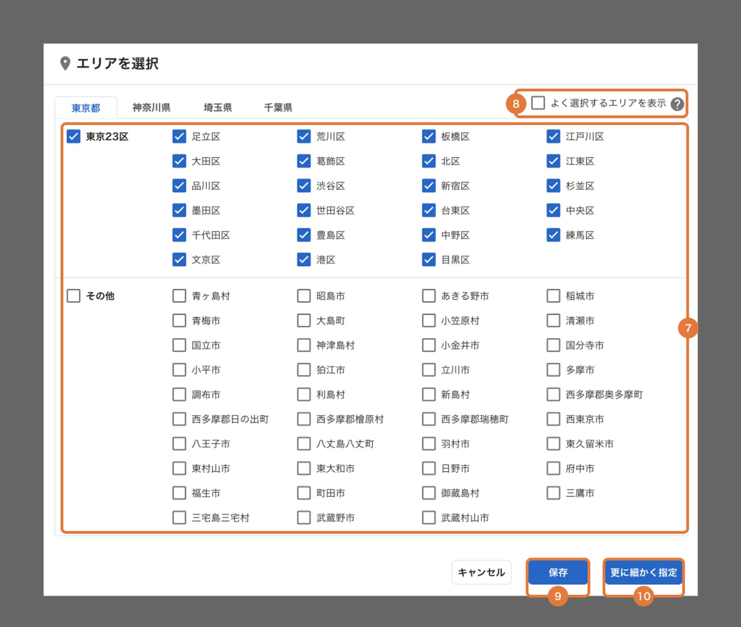Check 町田市 checkbox
The width and height of the screenshot is (741, 627).
click(304, 493)
